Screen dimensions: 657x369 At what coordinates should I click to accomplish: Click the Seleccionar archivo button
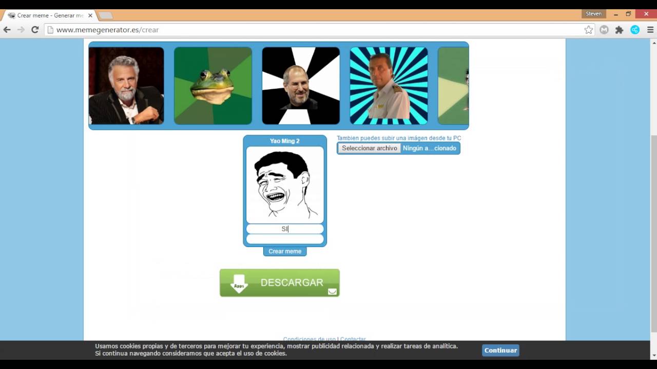pyautogui.click(x=370, y=148)
